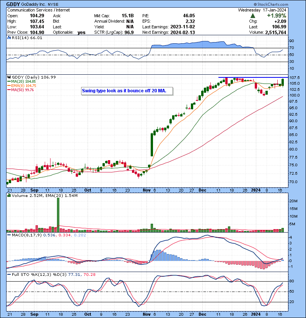Click the RSI(14) indicator legend icon

(9, 38)
